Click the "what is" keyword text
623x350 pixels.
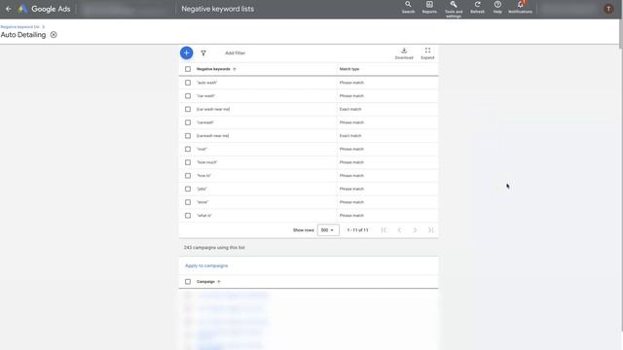click(x=204, y=216)
